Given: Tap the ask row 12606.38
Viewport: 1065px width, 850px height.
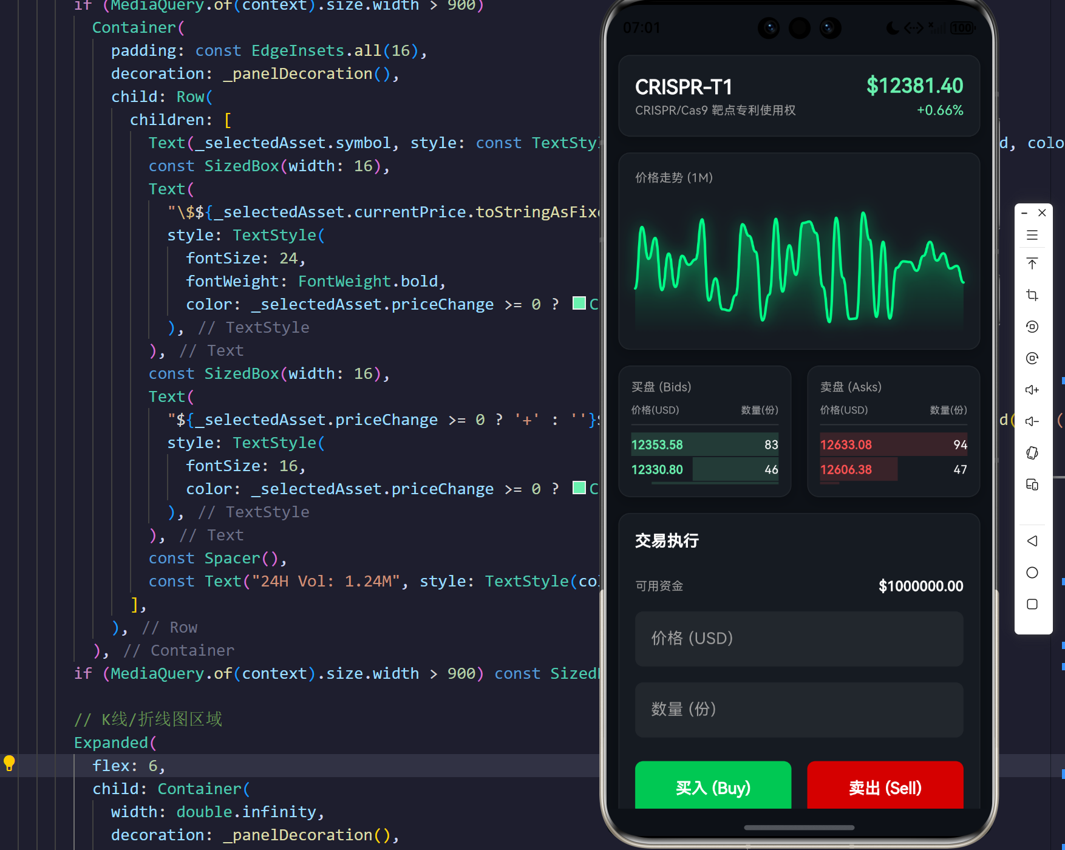Looking at the screenshot, I should coord(894,469).
